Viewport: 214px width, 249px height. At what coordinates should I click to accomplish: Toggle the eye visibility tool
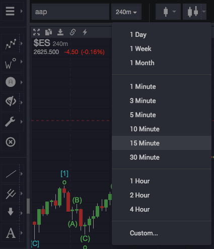pos(11,101)
